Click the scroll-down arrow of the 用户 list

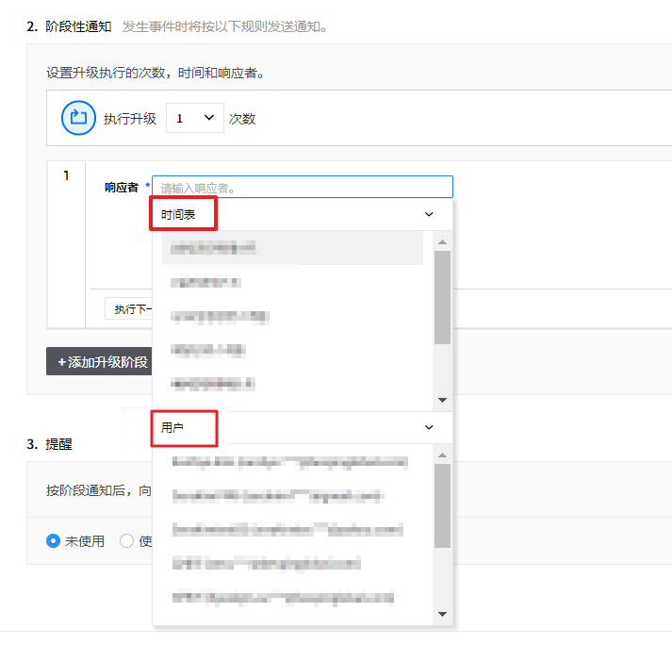coord(442,615)
